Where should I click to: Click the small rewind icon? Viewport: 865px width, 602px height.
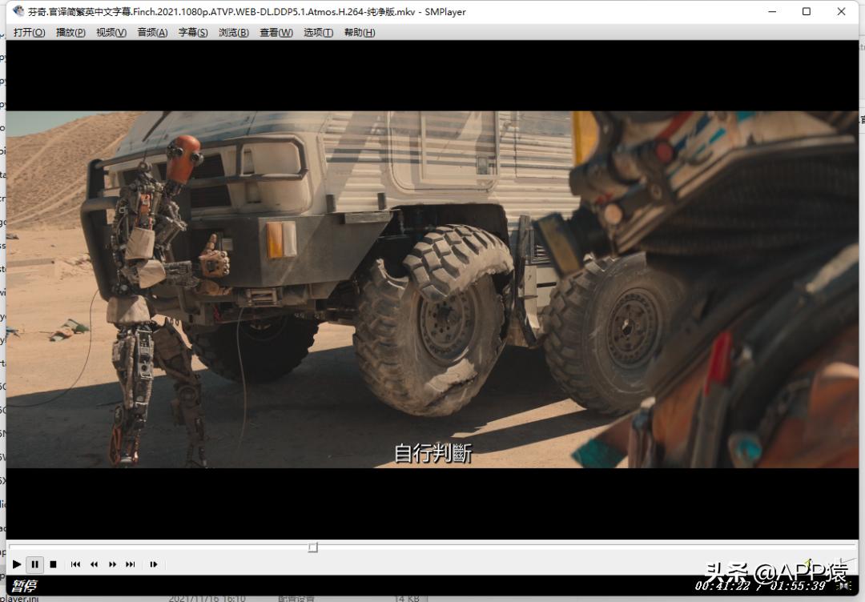94,564
